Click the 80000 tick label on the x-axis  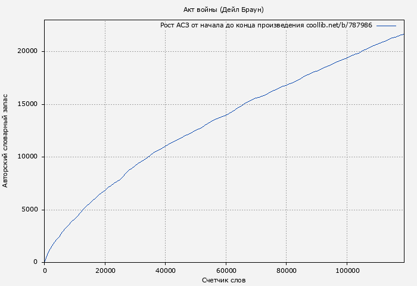click(287, 270)
